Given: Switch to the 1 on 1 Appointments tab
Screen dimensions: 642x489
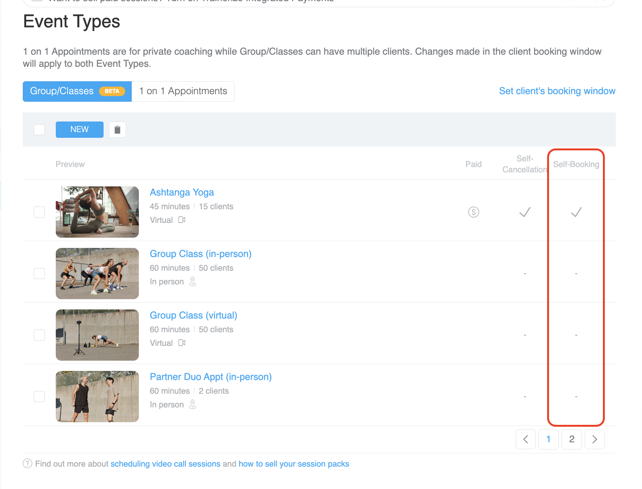Looking at the screenshot, I should (183, 91).
